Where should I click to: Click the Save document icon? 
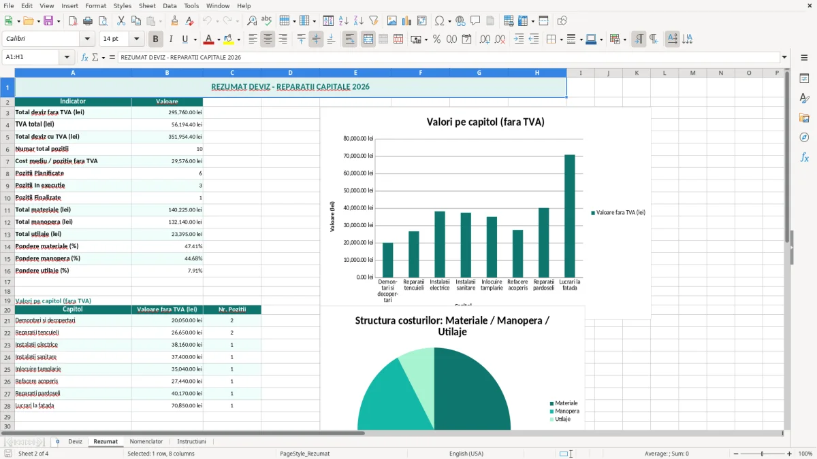click(x=48, y=21)
